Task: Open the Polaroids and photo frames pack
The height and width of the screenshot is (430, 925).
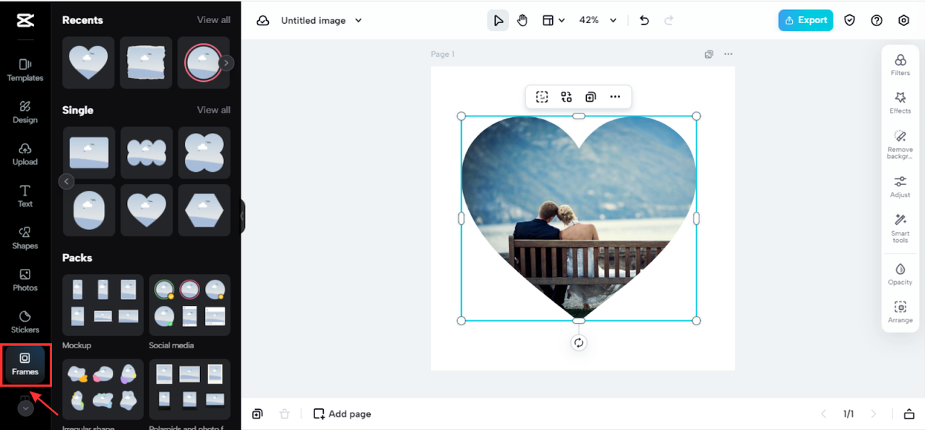Action: tap(190, 390)
